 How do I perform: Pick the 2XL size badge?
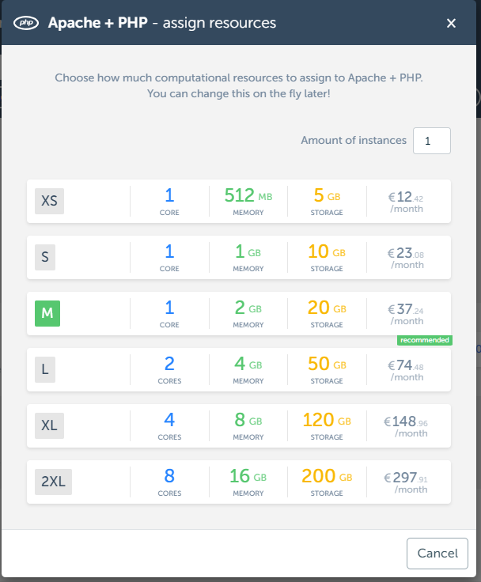[53, 482]
